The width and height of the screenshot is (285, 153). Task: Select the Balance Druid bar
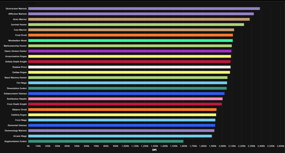[122, 110]
